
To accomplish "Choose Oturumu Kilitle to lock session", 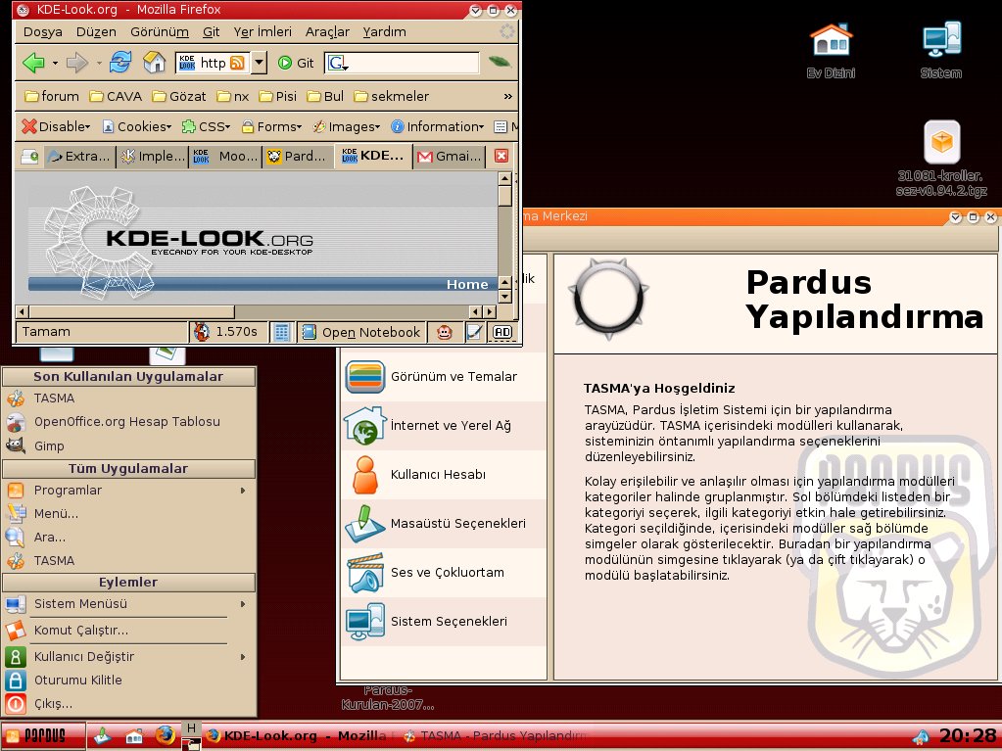I will tap(129, 681).
